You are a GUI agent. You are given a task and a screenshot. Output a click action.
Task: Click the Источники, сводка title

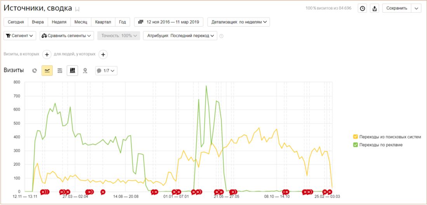[38, 8]
